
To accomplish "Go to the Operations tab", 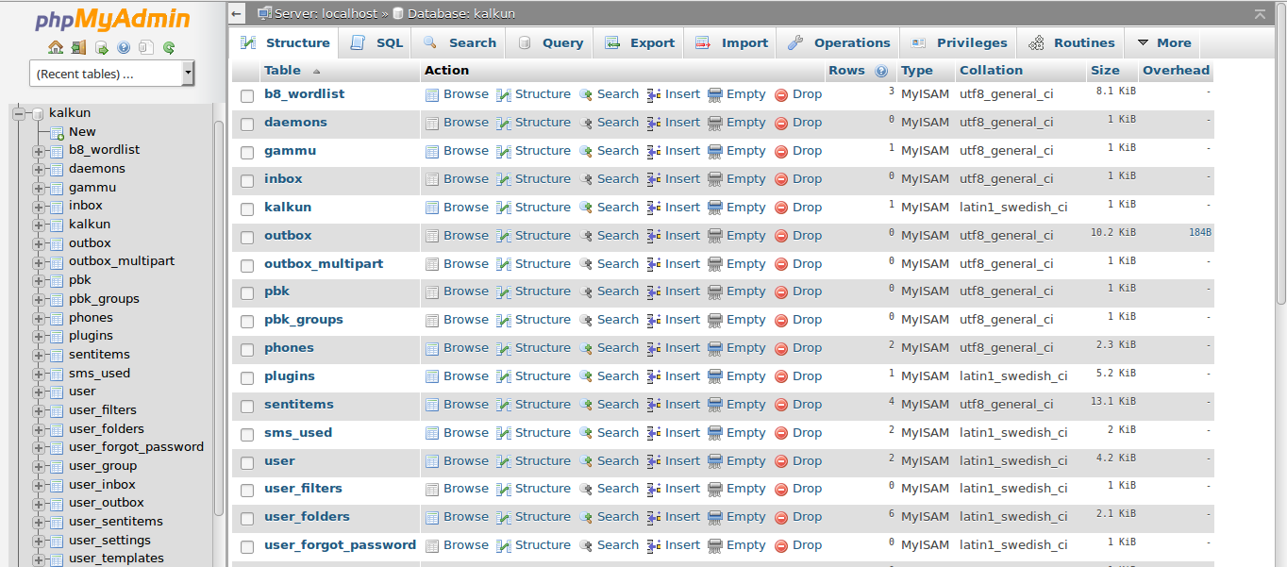I will click(x=839, y=42).
